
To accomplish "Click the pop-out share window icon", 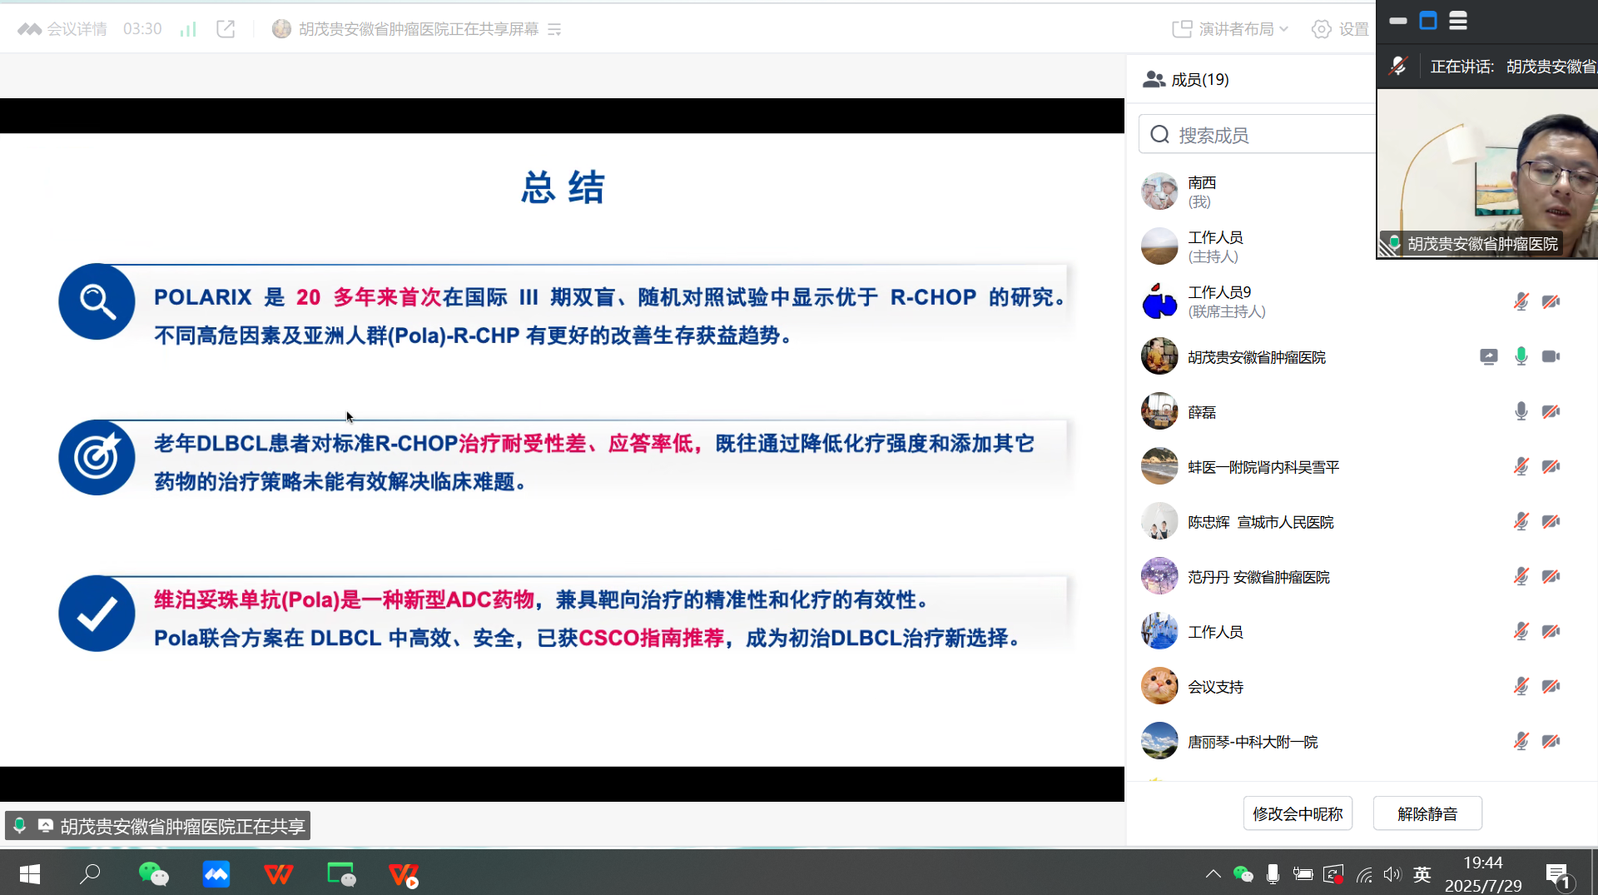I will 226,29.
